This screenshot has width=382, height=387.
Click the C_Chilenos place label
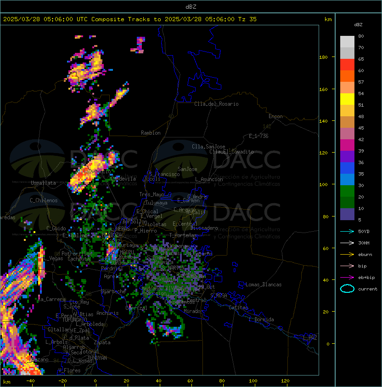pyautogui.click(x=44, y=200)
